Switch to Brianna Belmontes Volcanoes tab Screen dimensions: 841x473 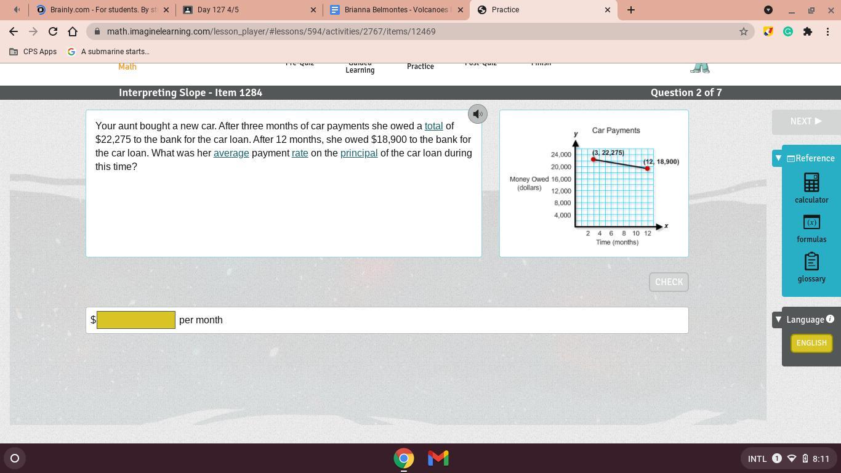click(396, 10)
